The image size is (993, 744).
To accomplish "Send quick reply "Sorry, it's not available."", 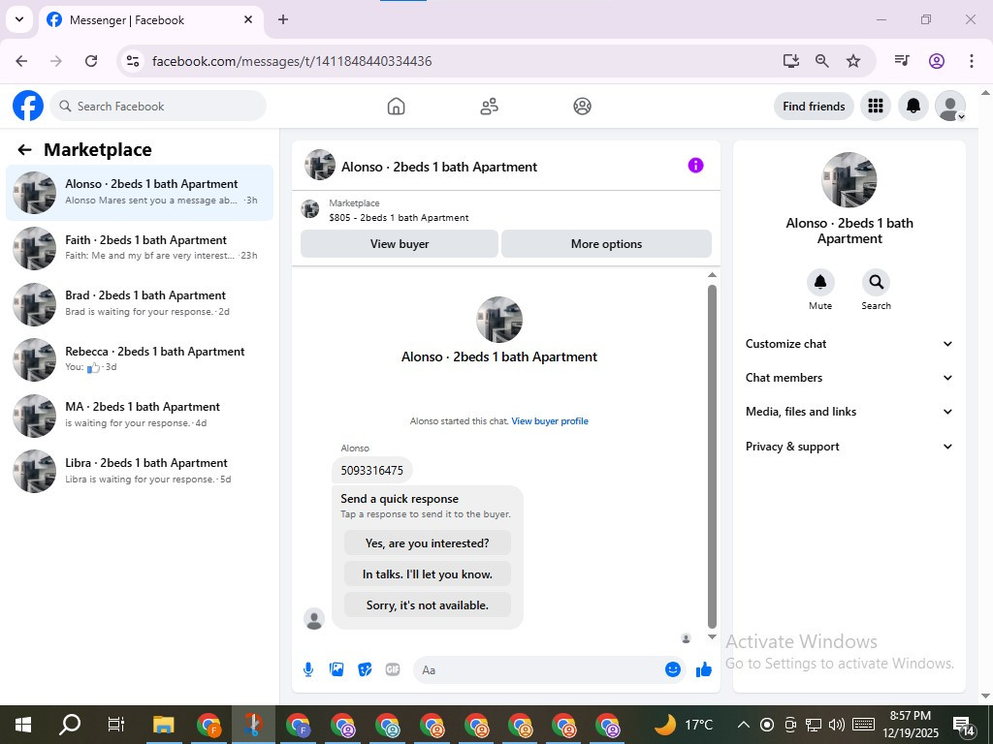I will tap(428, 604).
